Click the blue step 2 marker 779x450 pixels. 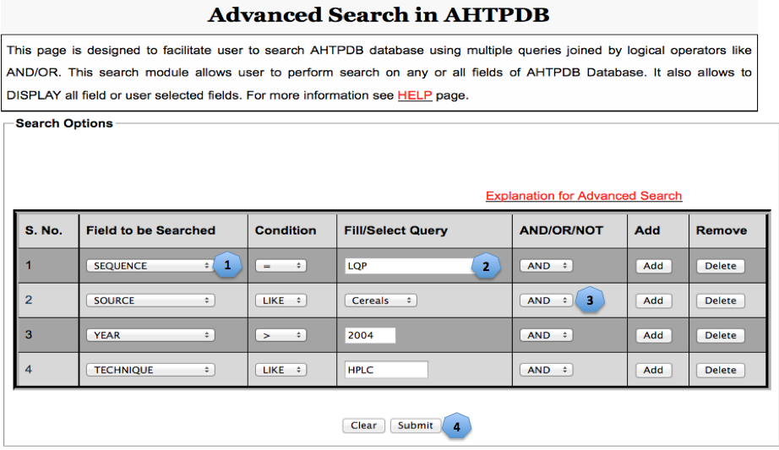[x=485, y=266]
